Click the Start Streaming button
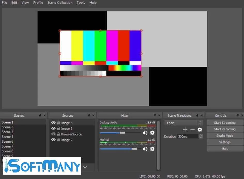 coord(225,123)
